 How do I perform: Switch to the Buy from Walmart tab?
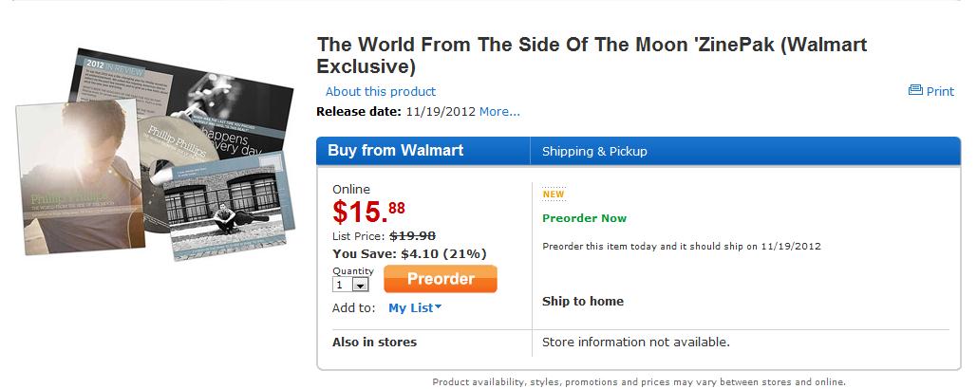click(395, 151)
